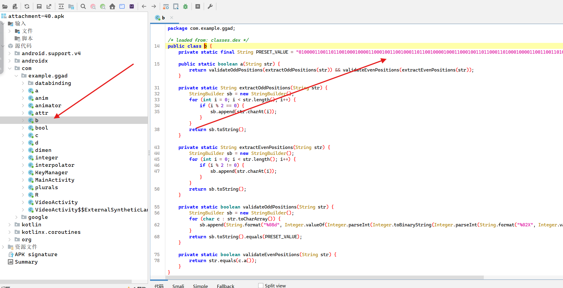This screenshot has height=288, width=563.
Task: Open preferences wrench icon
Action: (x=210, y=6)
